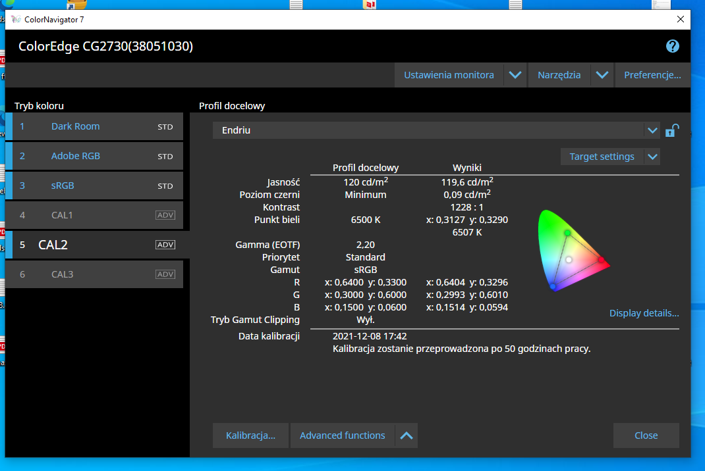Select the Dark Room color mode
Screen dimensions: 705x471
point(76,126)
